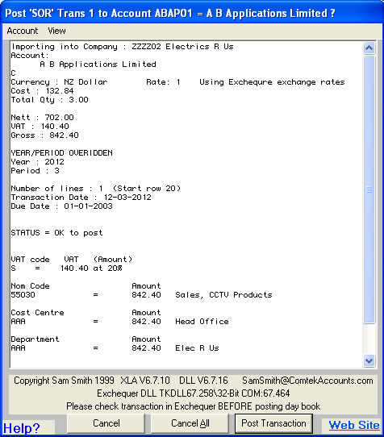Click the 'Head Office' cost centre description
Screen dimensions: 384x437
click(202, 322)
